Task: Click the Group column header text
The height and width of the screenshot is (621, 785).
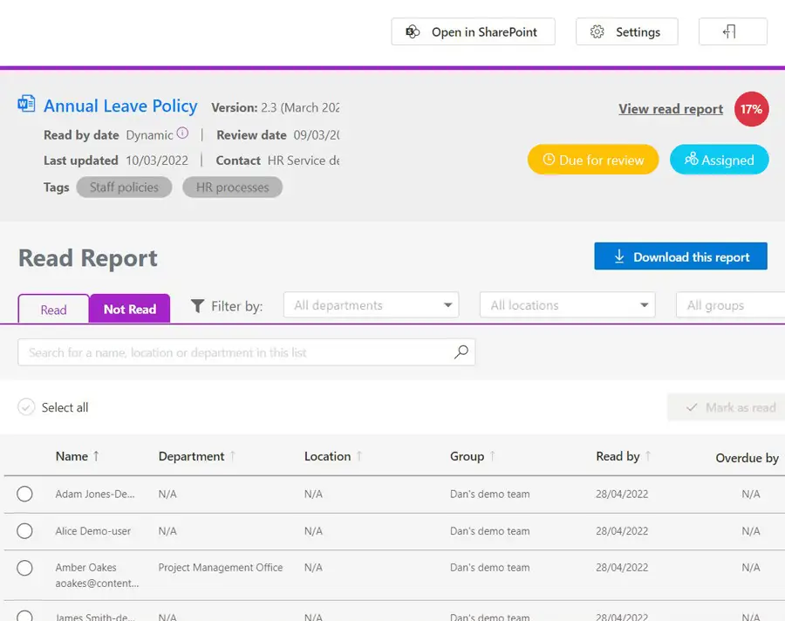Action: click(x=468, y=456)
